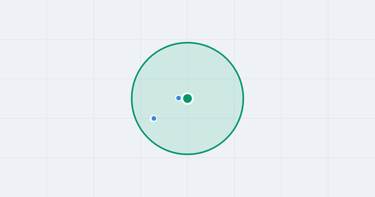The width and height of the screenshot is (375, 197).
Task: Click the bottommost point of the green circle outline
Action: coord(187,154)
